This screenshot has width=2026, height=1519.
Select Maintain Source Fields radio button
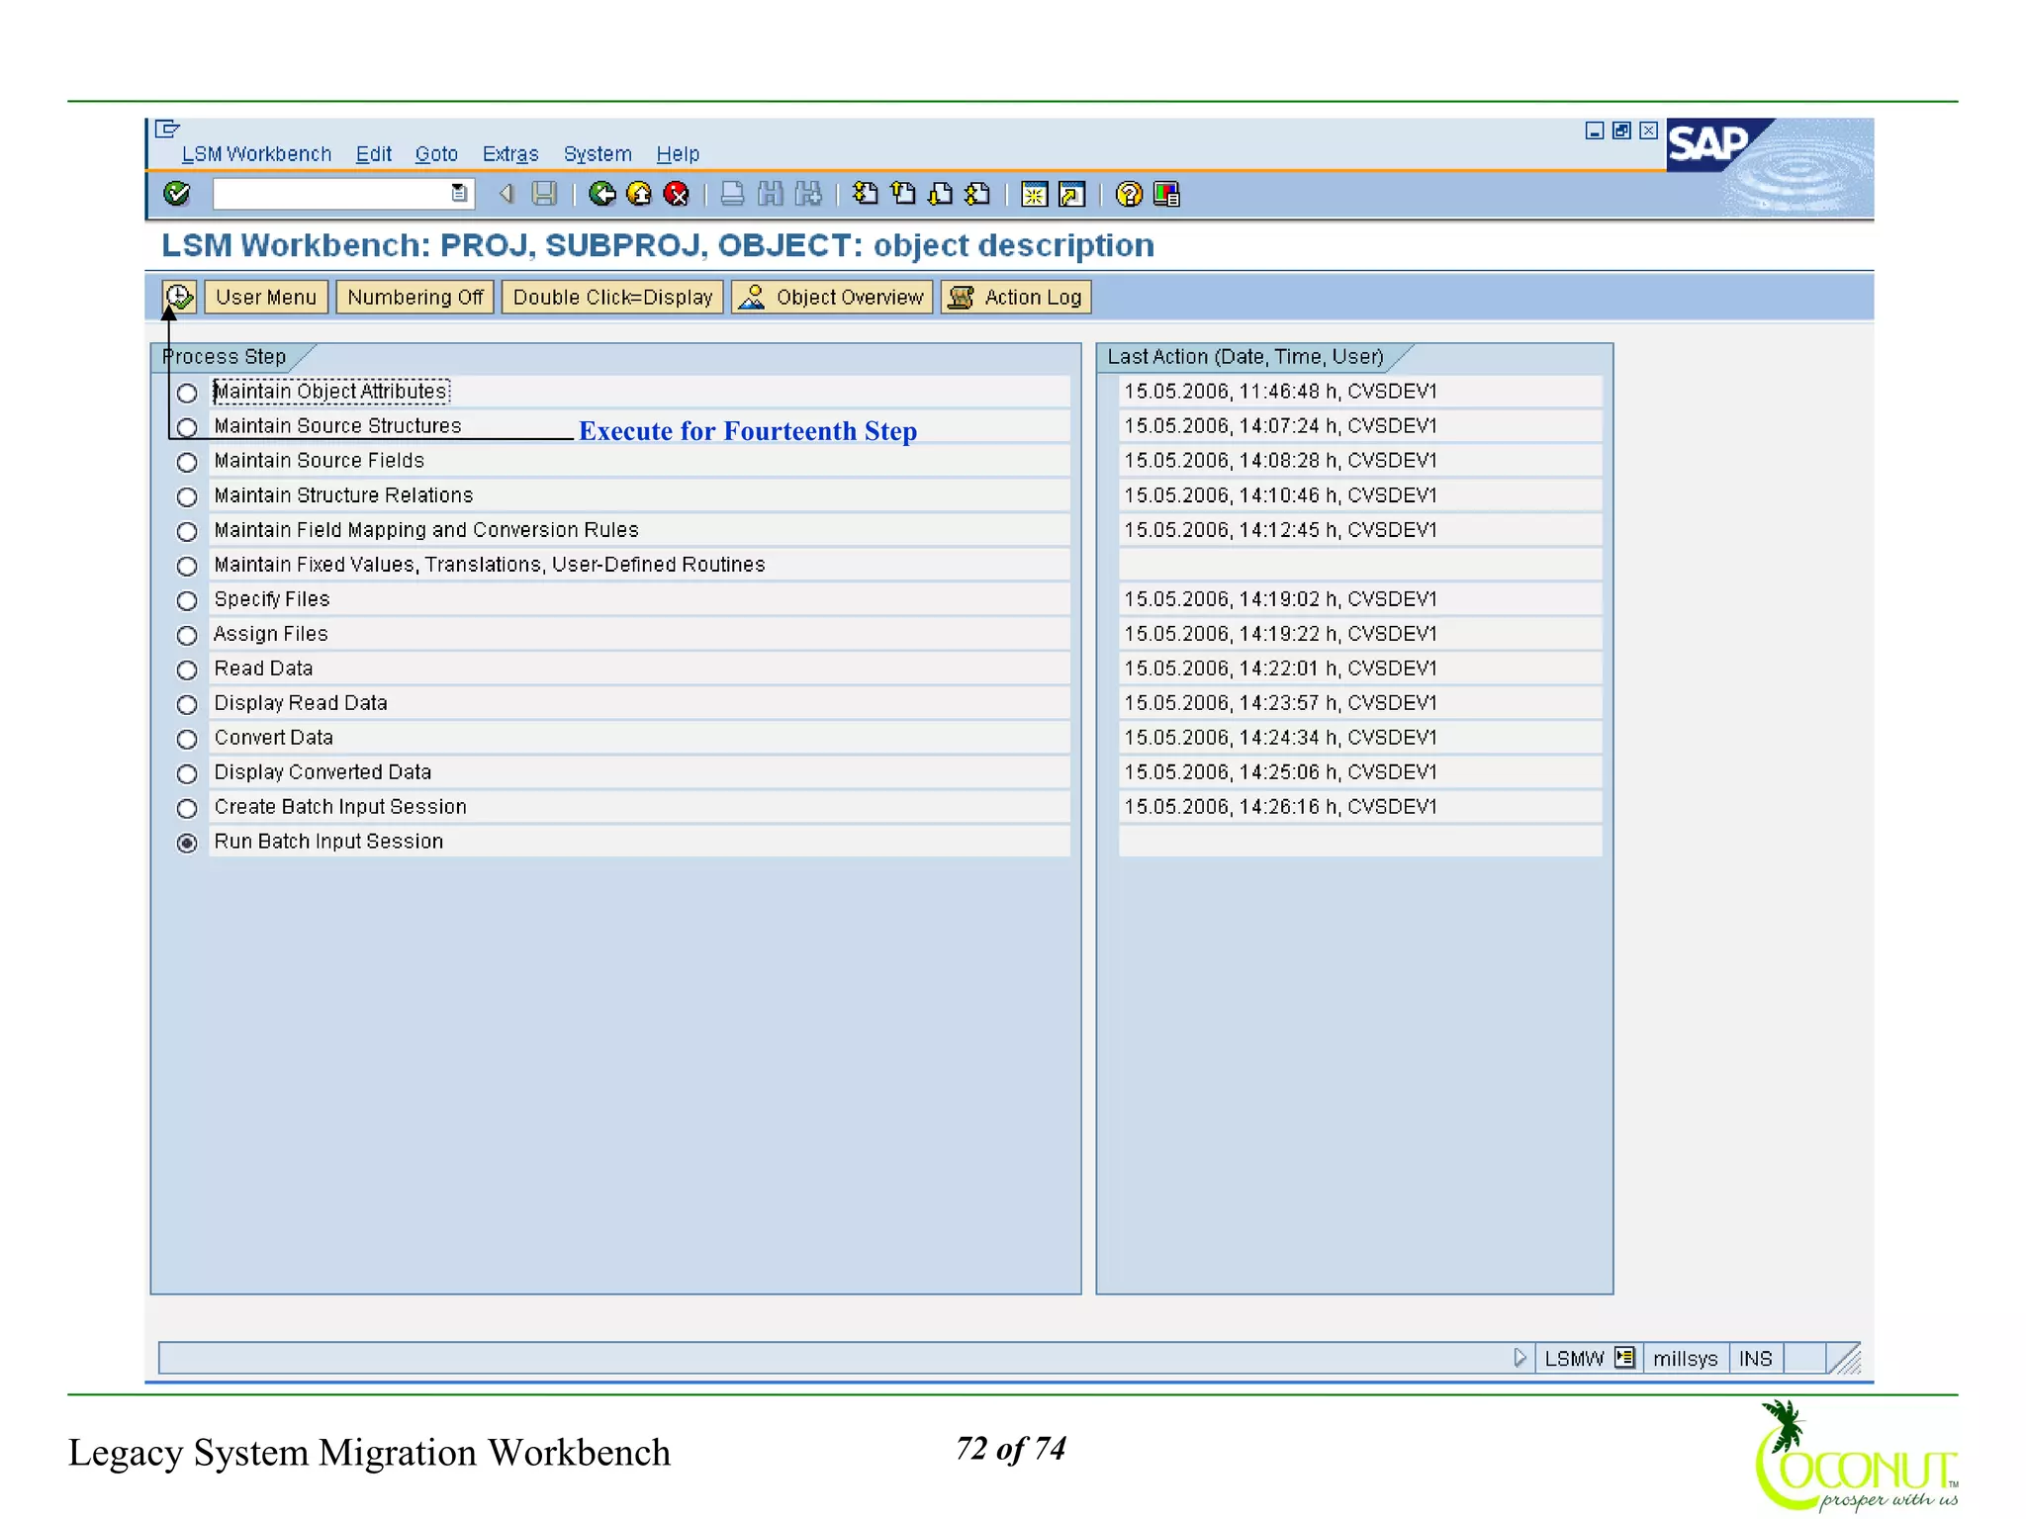click(187, 462)
